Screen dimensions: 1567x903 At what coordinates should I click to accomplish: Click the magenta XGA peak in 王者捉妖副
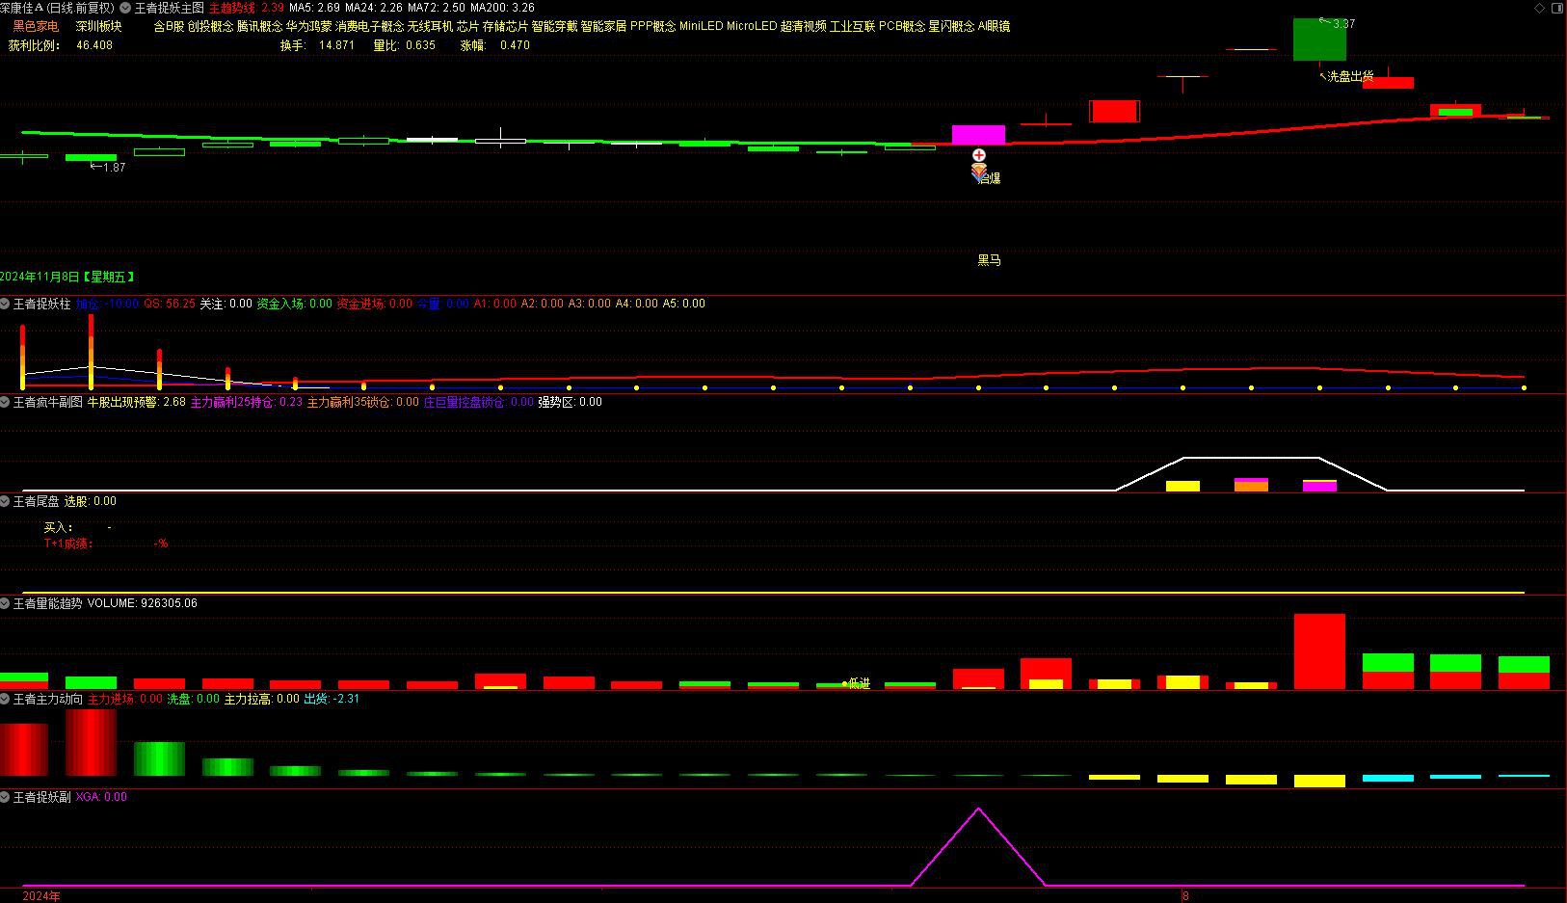pyautogui.click(x=979, y=810)
